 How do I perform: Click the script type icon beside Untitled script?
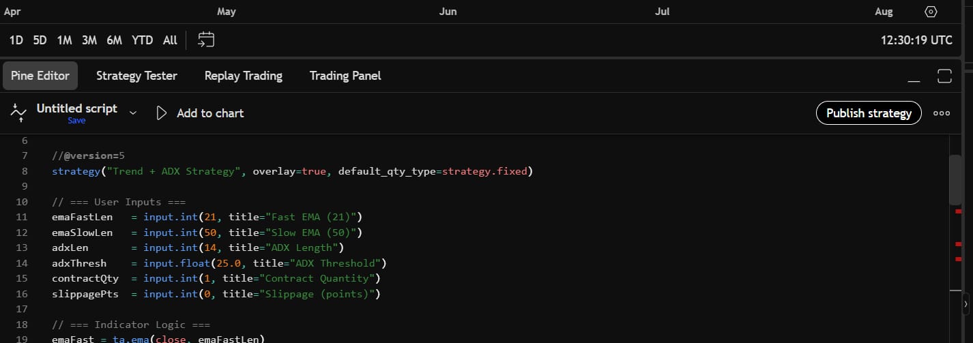[18, 113]
